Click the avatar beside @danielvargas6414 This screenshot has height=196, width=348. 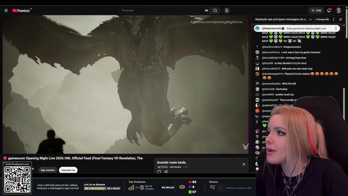tap(257, 74)
